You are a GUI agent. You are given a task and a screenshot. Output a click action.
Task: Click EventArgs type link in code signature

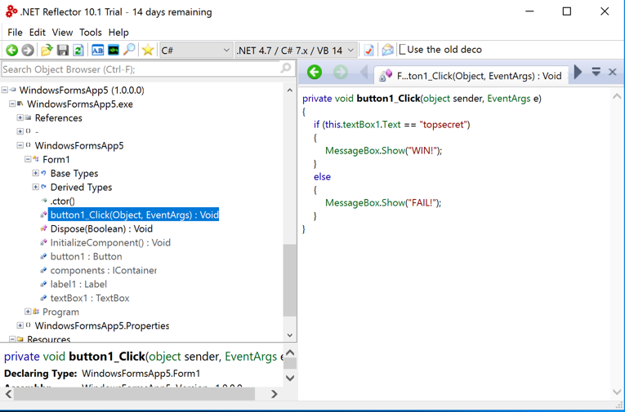coord(509,99)
